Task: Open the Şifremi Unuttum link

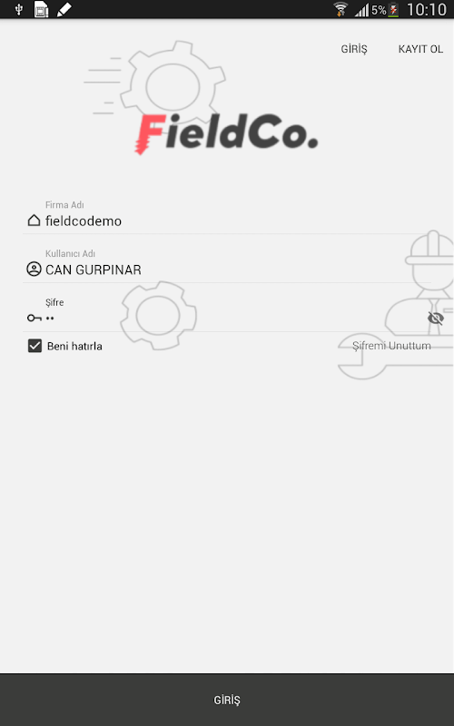Action: (391, 346)
